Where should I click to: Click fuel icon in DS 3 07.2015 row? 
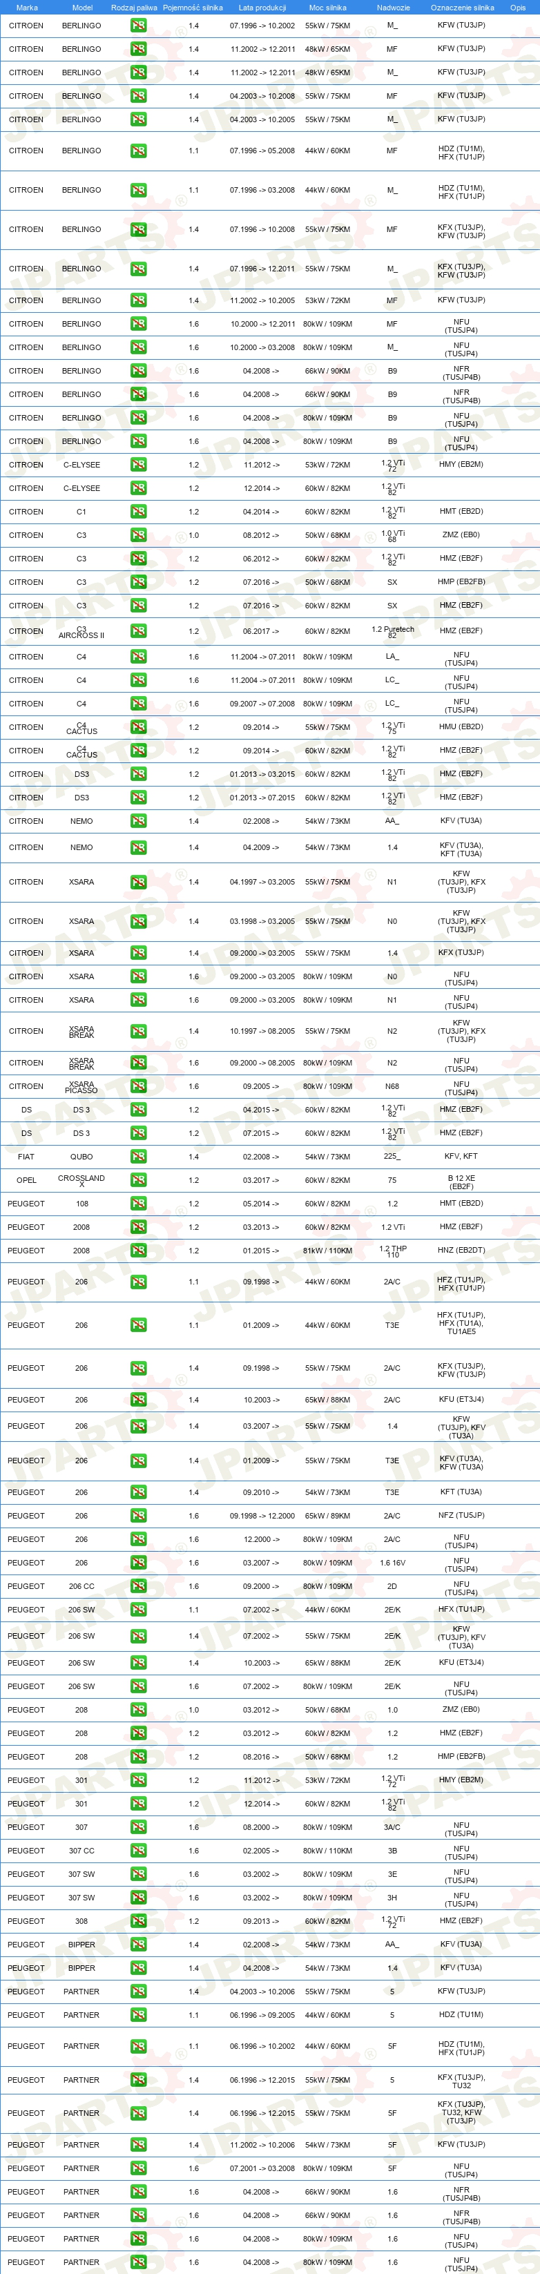coord(139,1133)
